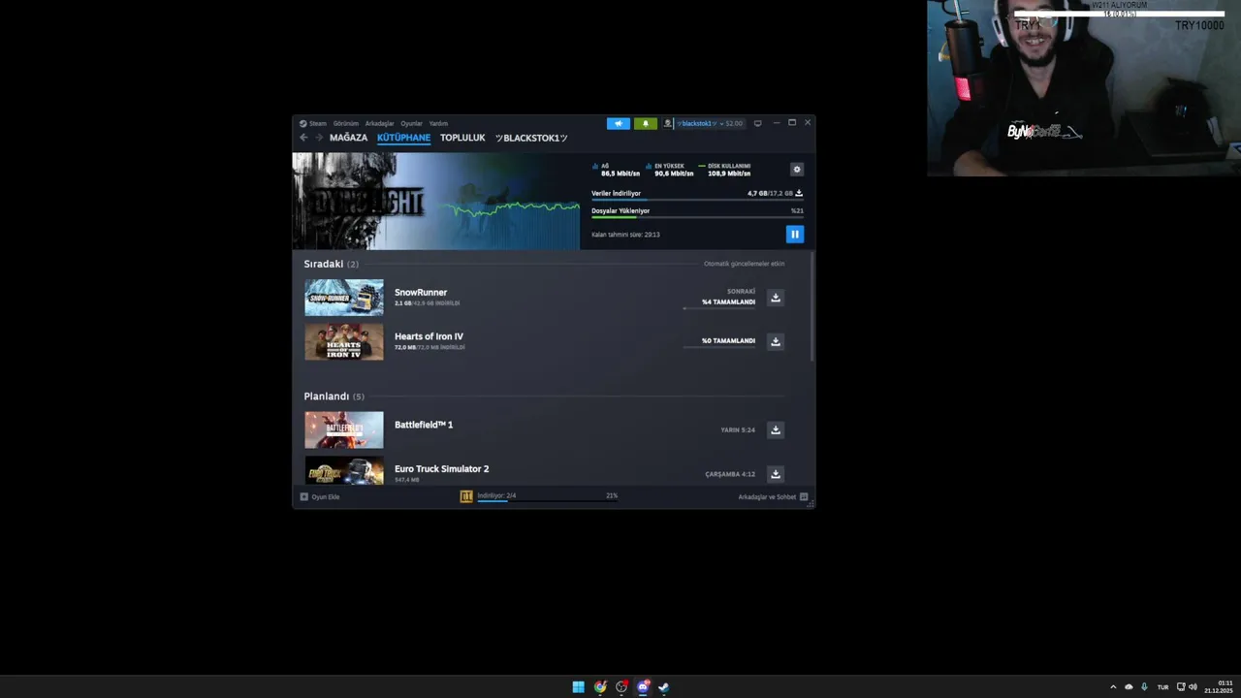
Task: Open download settings gear icon
Action: pyautogui.click(x=797, y=170)
